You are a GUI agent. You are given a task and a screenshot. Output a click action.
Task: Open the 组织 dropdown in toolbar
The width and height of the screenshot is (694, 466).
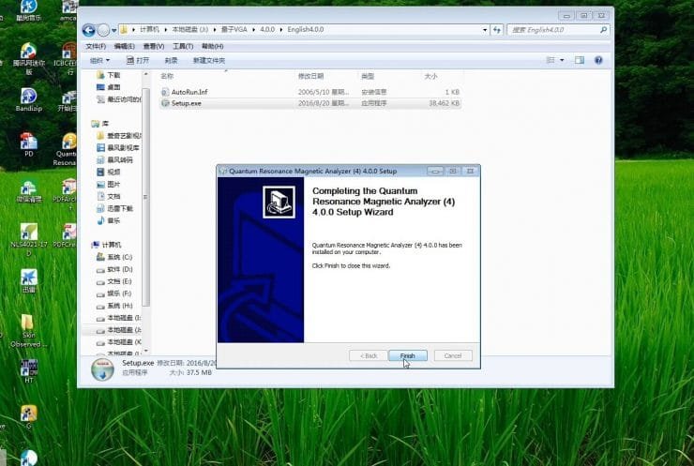99,60
